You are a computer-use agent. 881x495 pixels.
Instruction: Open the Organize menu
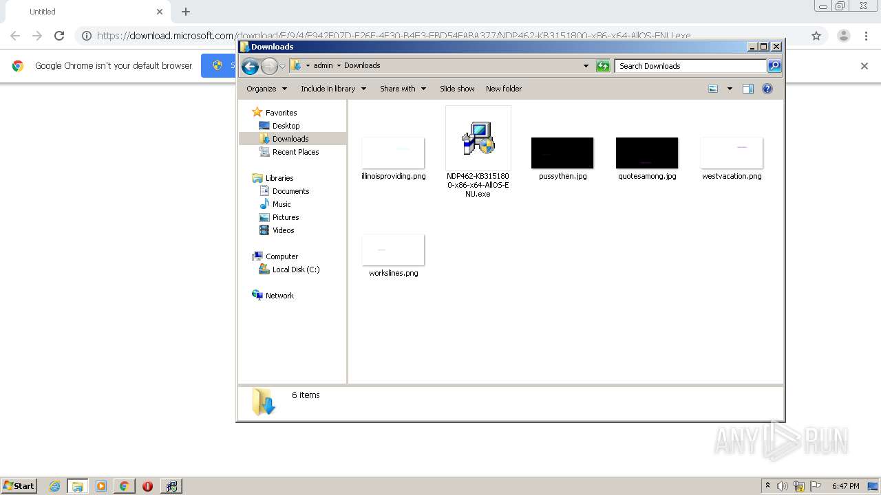pos(266,89)
